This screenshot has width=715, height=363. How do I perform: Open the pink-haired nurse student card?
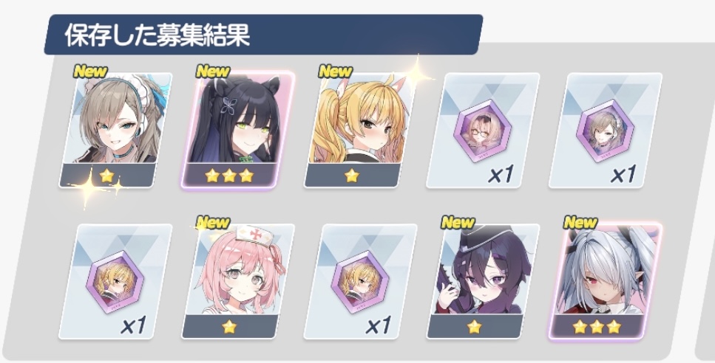point(237,281)
